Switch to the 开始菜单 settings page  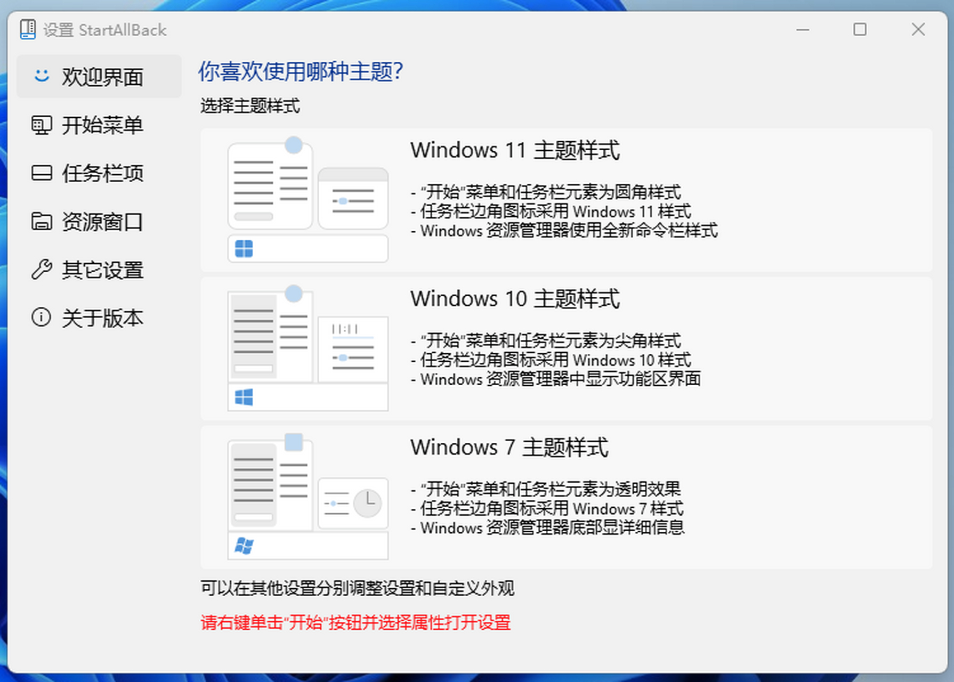click(x=99, y=125)
